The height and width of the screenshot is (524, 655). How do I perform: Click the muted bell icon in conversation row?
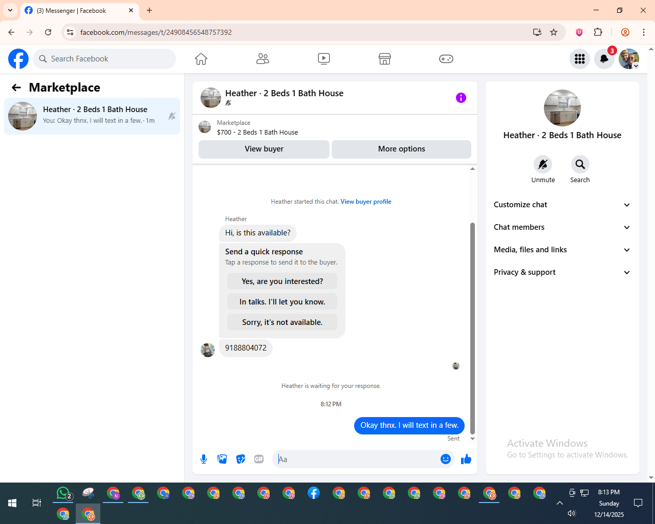172,116
